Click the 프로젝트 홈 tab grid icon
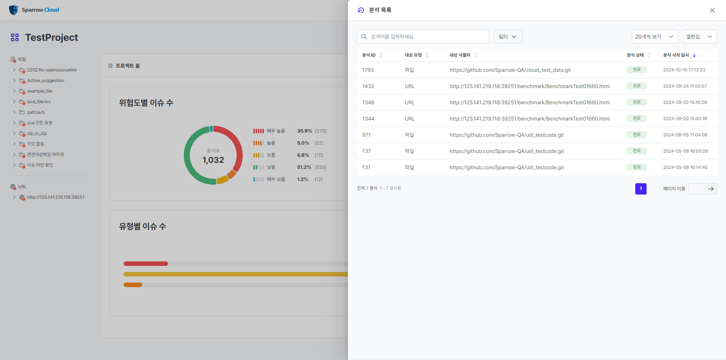 pos(110,66)
